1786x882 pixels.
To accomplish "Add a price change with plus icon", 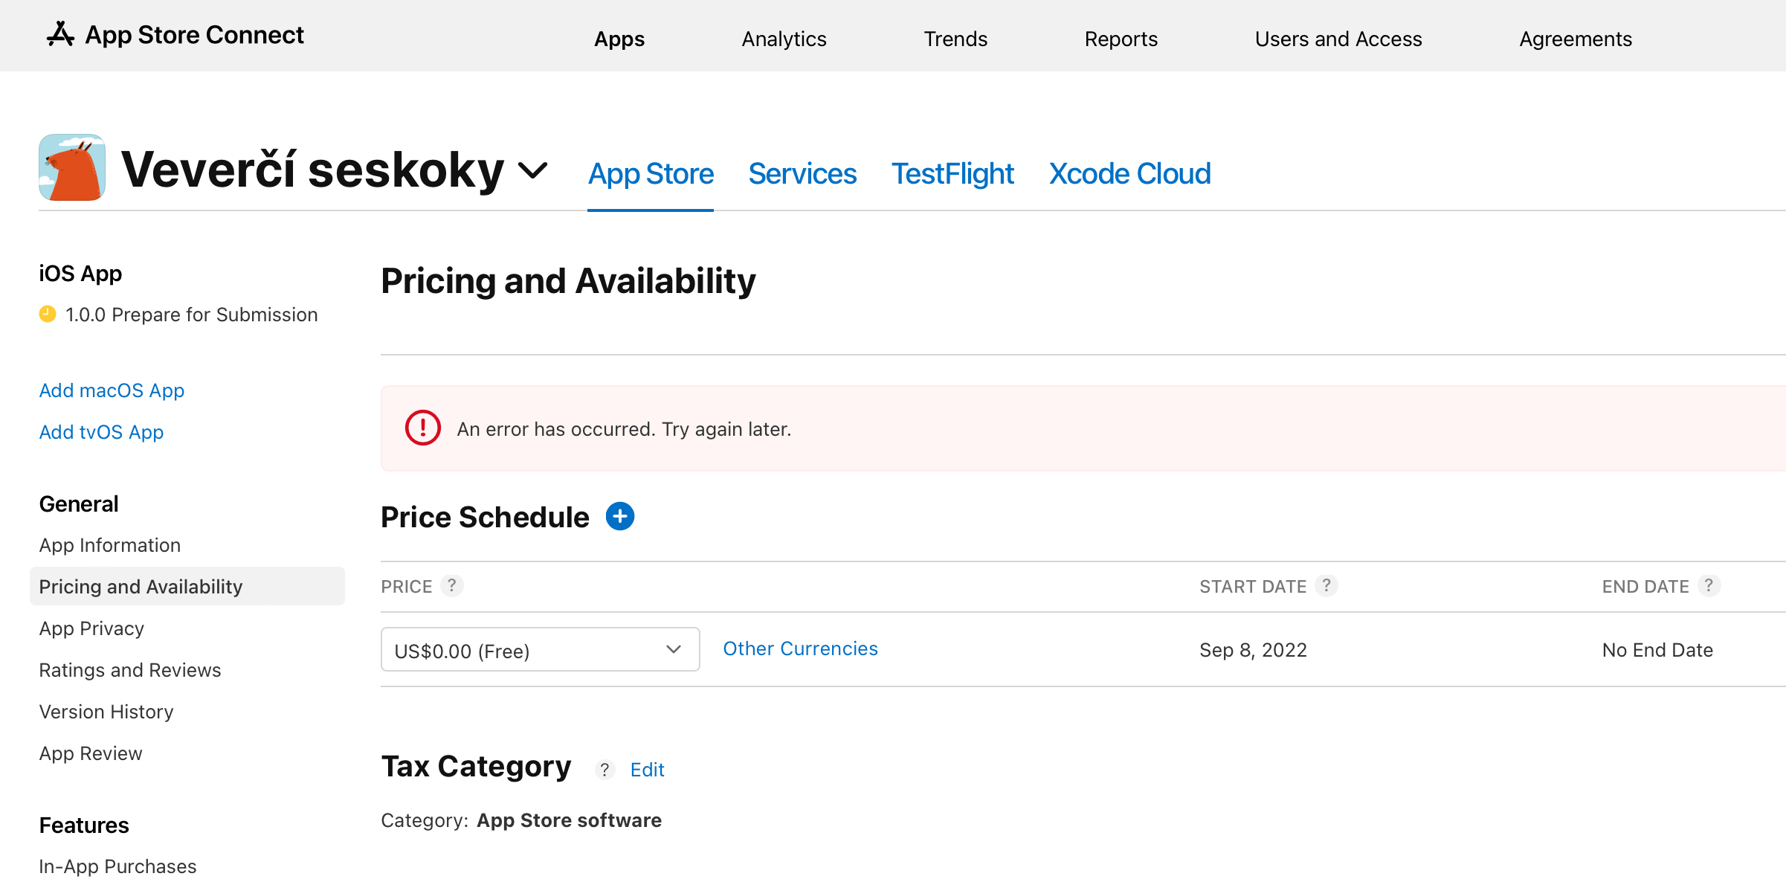I will click(619, 516).
